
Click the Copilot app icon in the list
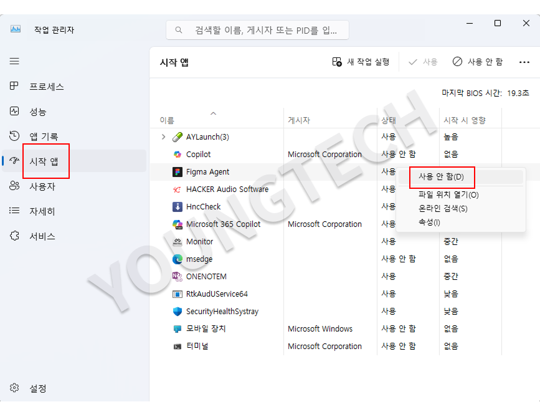(176, 154)
